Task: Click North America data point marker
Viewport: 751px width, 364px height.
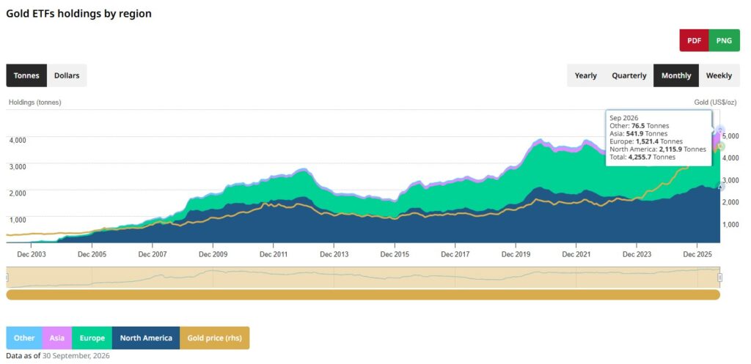Action: pos(720,187)
